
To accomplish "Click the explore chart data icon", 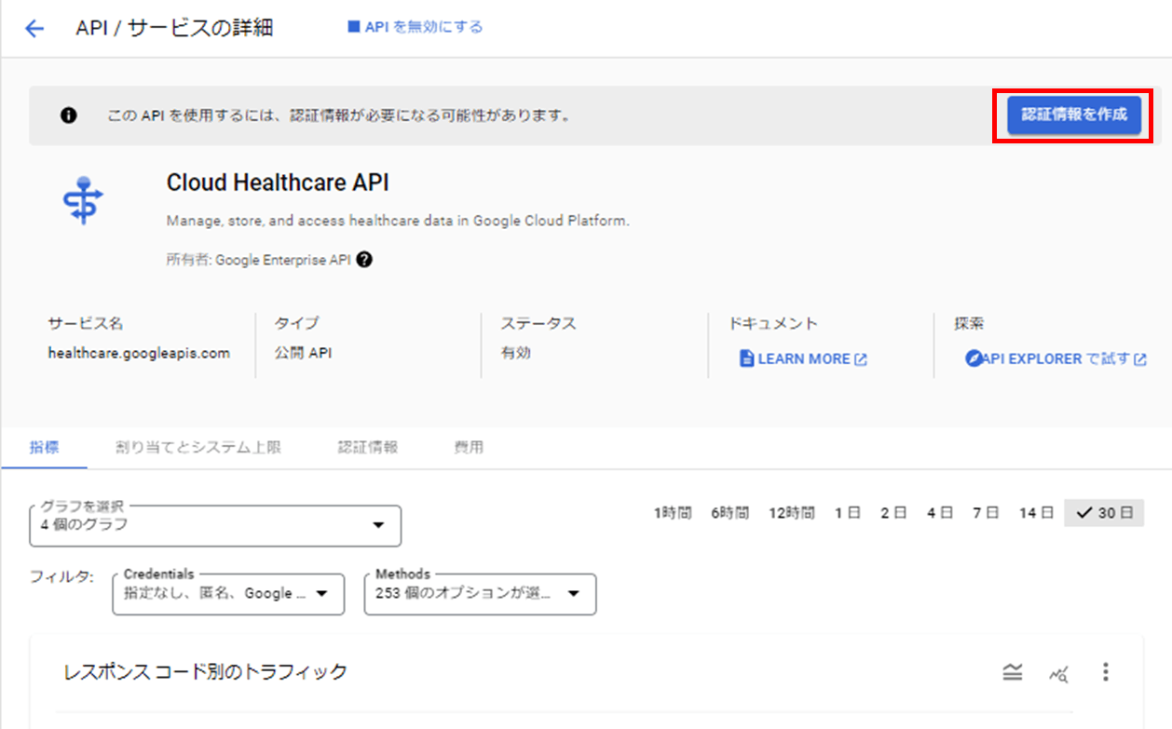I will pyautogui.click(x=1058, y=672).
